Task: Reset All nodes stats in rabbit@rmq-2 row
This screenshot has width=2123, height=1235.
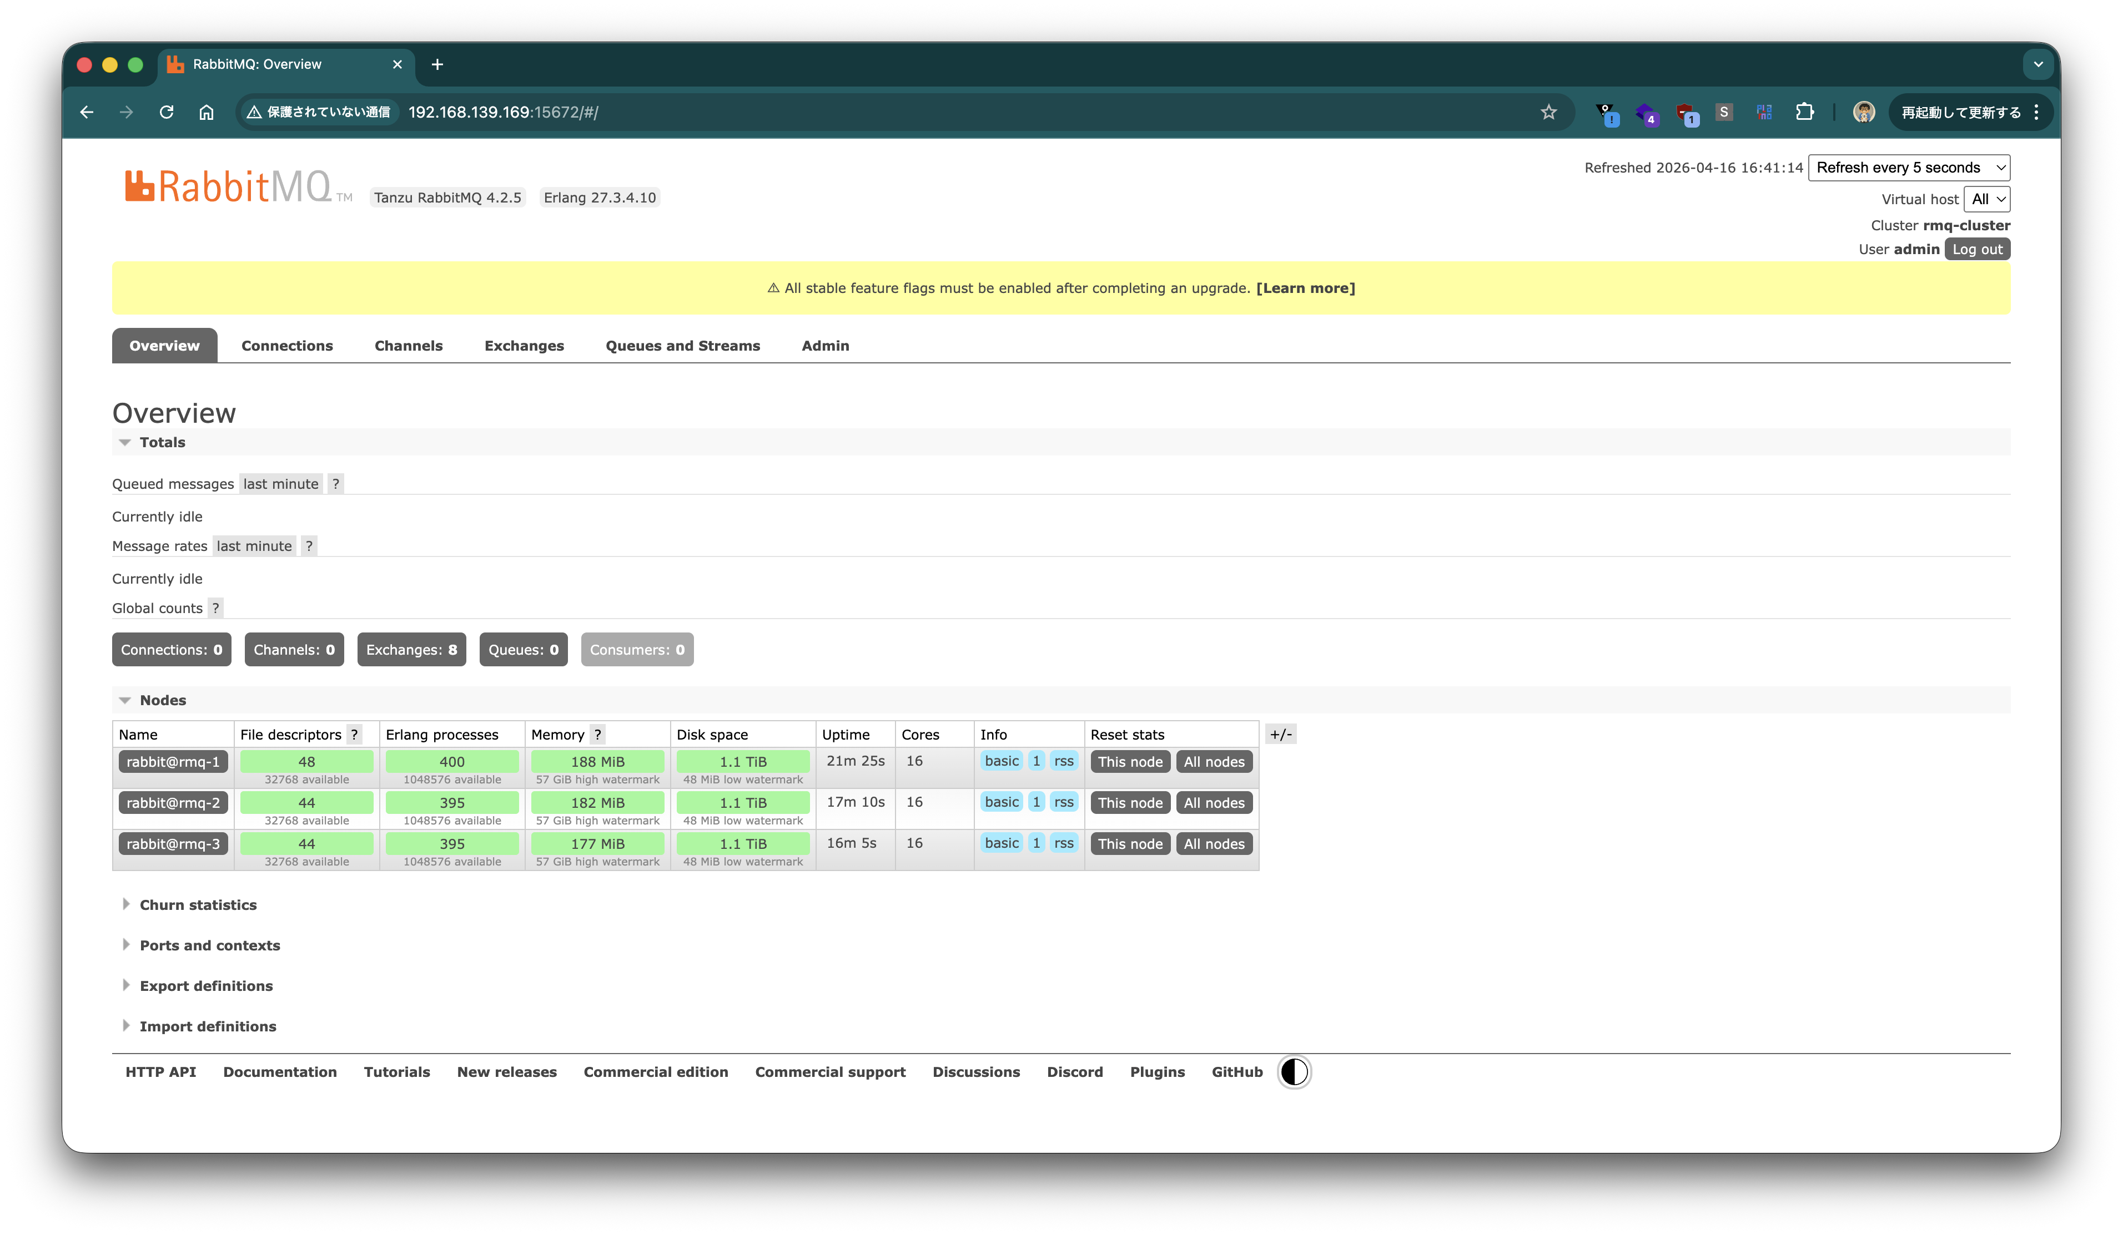Action: 1214,802
